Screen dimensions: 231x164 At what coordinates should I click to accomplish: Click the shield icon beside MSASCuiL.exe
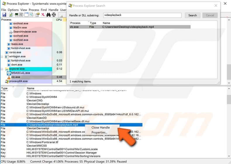point(9,73)
